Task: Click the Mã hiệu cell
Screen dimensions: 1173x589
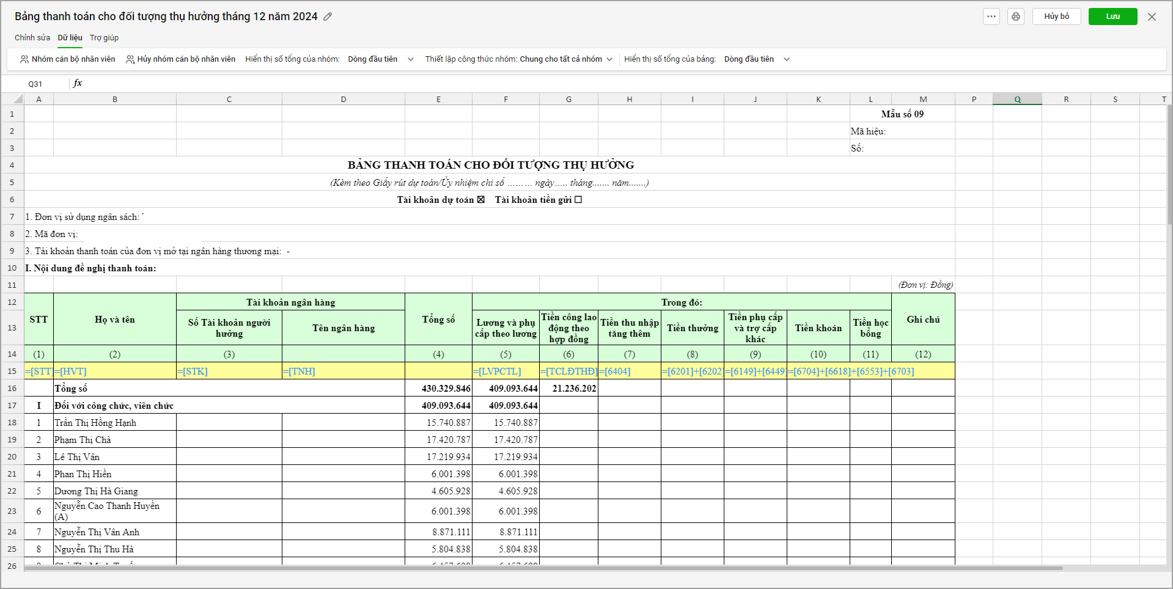Action: pyautogui.click(x=902, y=131)
